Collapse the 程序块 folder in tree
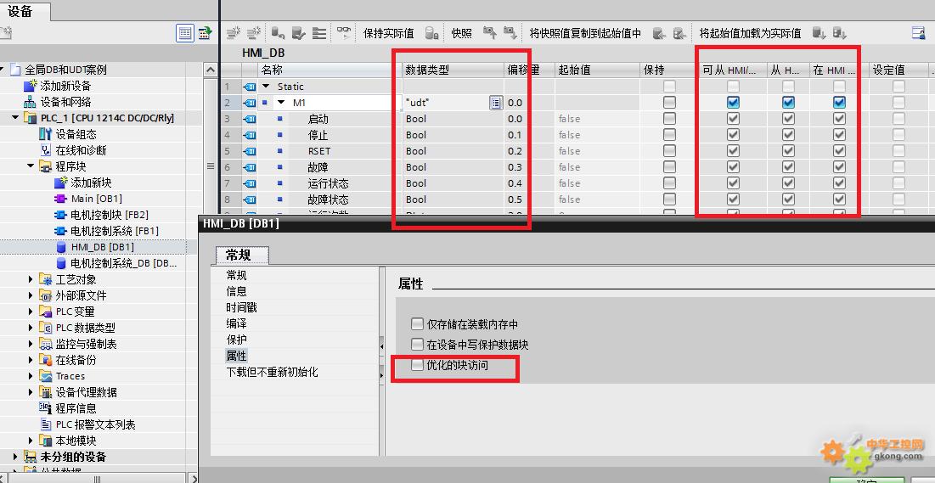 tap(31, 167)
